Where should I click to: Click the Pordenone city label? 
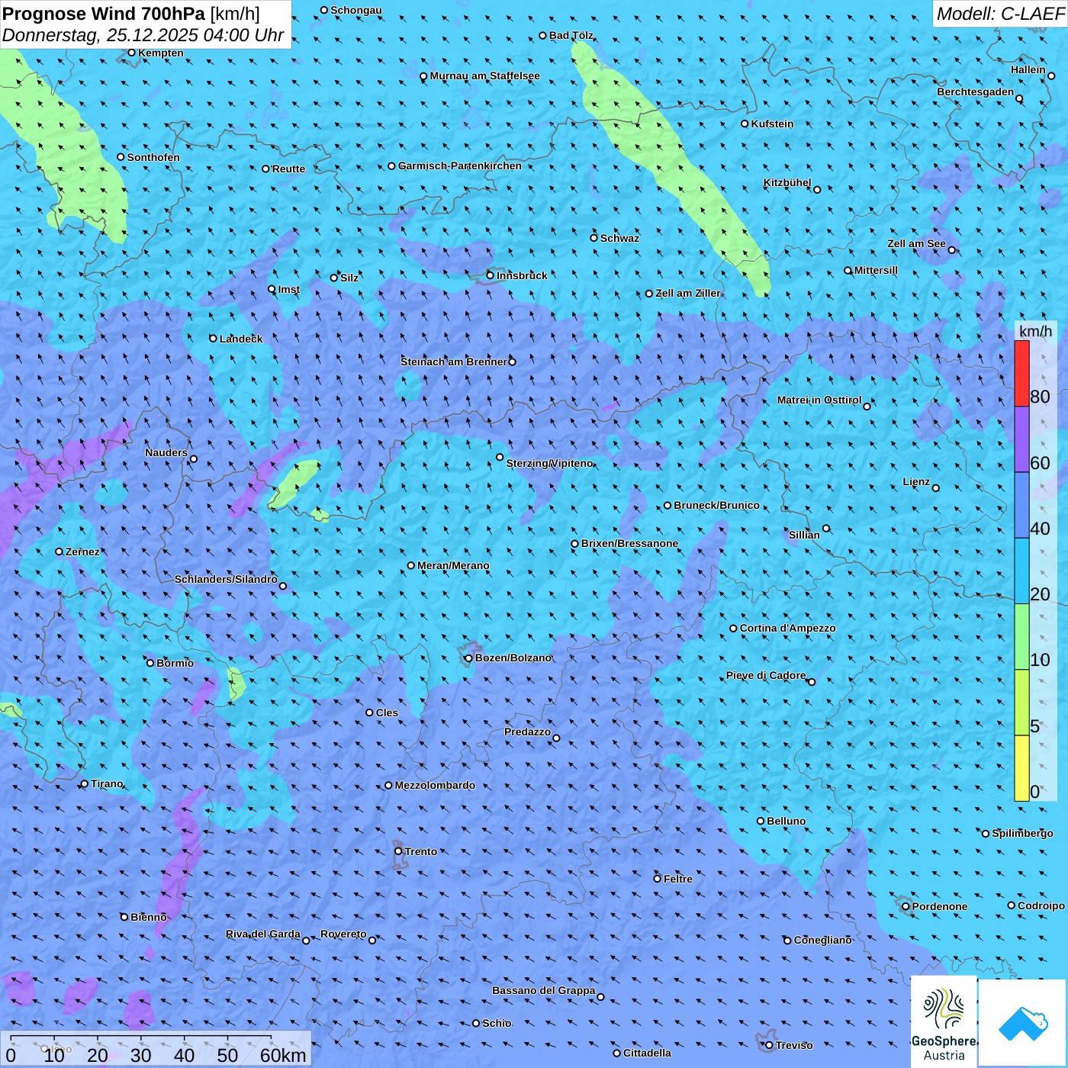tap(939, 906)
